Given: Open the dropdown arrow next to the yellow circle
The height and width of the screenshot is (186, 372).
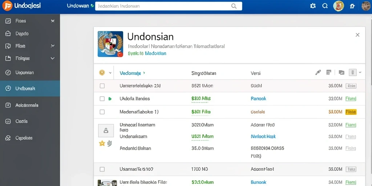Looking at the screenshot, I should click(110, 73).
